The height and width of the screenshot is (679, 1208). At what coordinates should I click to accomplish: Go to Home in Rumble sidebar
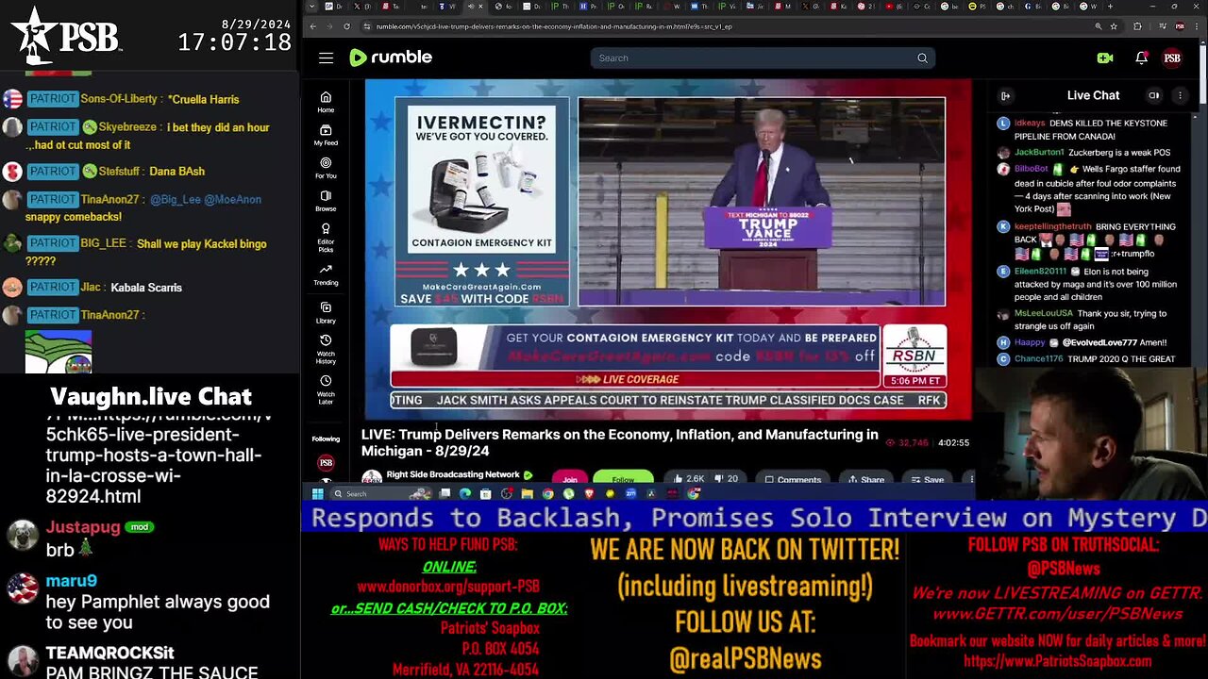coord(326,102)
